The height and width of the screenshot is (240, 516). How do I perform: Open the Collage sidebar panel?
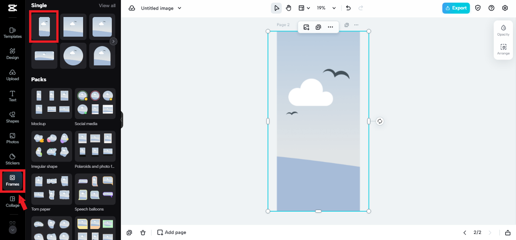(x=12, y=202)
